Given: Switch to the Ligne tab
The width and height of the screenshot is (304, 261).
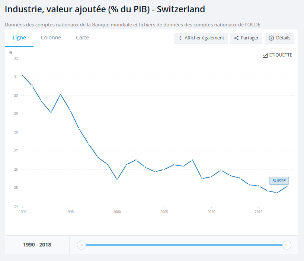Looking at the screenshot, I should 19,38.
